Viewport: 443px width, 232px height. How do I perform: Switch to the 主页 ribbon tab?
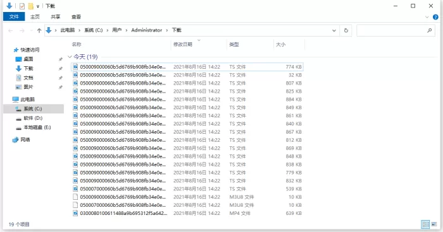(35, 16)
